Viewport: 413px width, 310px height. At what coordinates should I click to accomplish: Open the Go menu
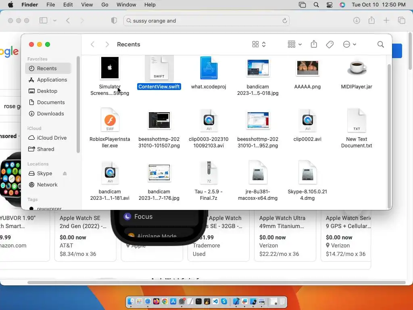point(105,5)
